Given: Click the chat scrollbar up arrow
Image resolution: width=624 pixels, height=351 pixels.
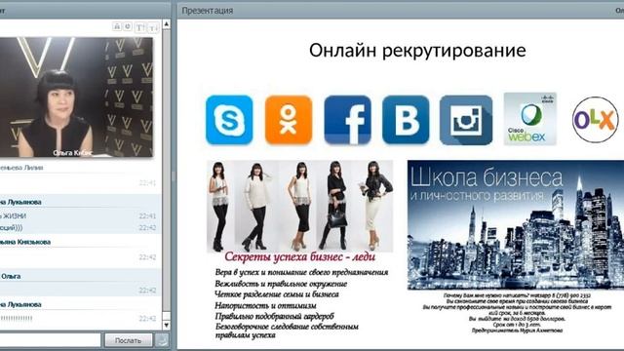Looking at the screenshot, I should click(167, 24).
